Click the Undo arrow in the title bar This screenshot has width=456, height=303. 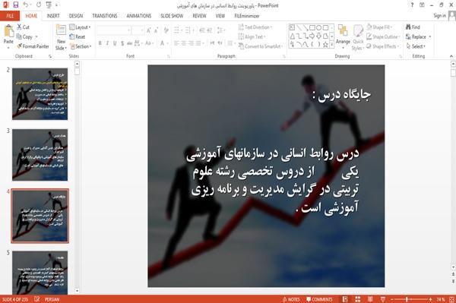tap(26, 5)
